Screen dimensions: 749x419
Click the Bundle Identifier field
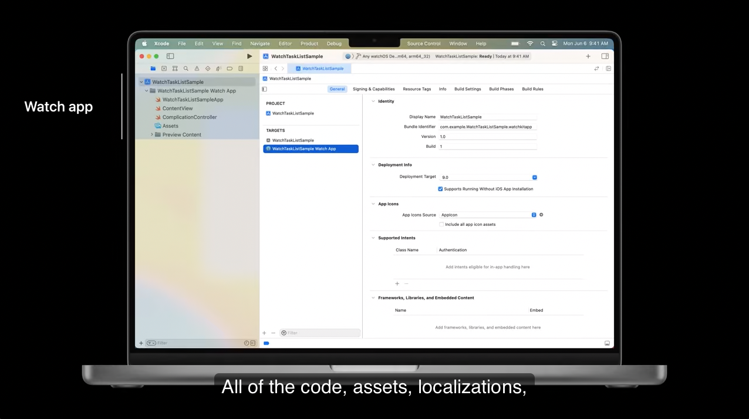tap(488, 127)
